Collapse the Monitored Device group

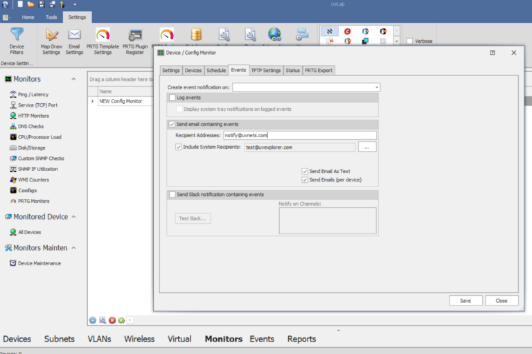73,217
